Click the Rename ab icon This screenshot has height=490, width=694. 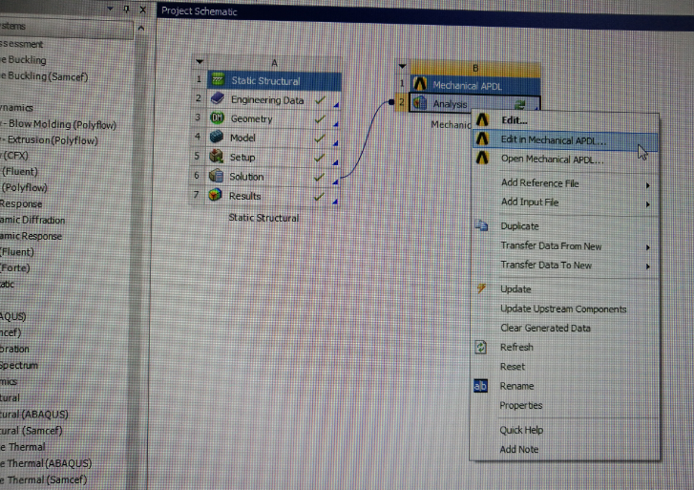pyautogui.click(x=480, y=386)
